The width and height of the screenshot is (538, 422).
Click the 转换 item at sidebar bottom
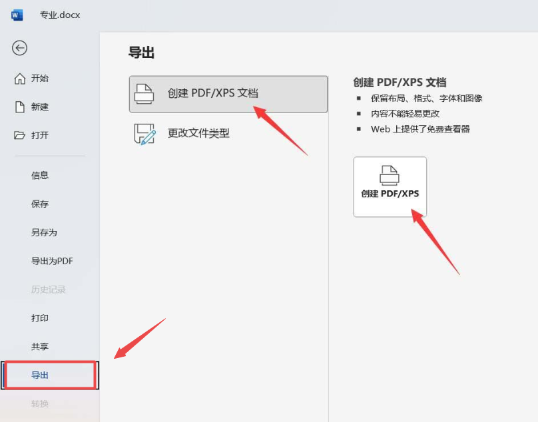point(40,404)
